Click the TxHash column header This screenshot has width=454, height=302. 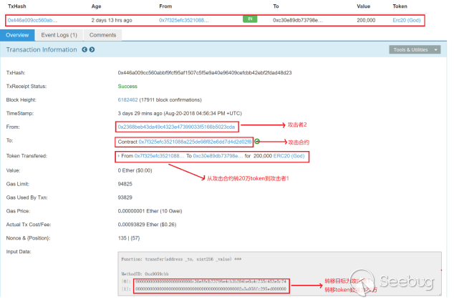coord(16,6)
